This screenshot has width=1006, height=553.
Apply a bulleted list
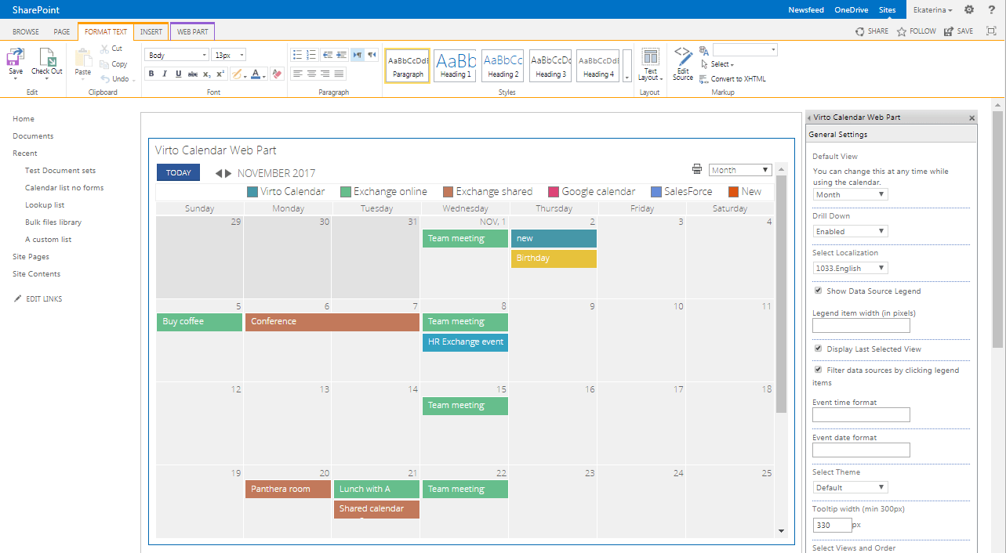tap(297, 54)
